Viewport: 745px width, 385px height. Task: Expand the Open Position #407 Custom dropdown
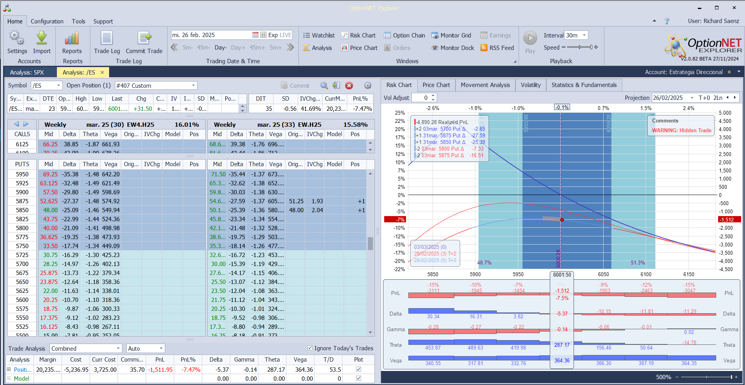tap(193, 85)
